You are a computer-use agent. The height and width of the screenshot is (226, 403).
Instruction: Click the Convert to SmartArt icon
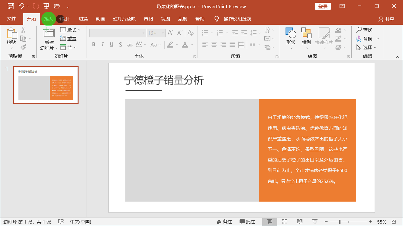coord(267,47)
